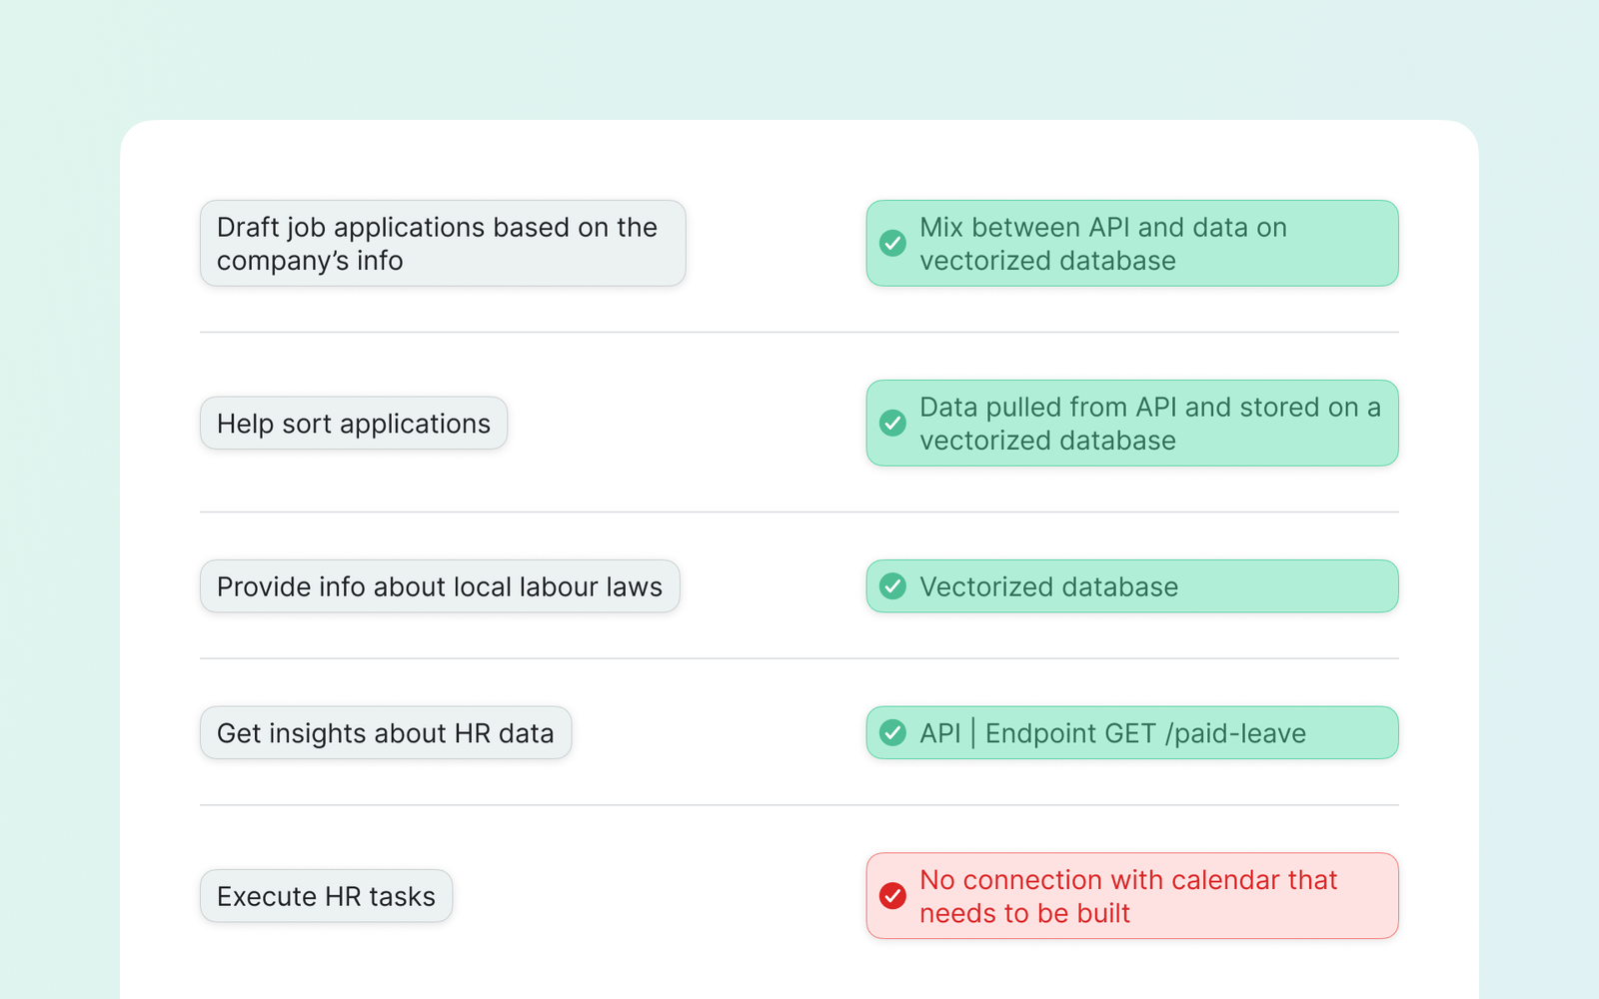Image resolution: width=1599 pixels, height=999 pixels.
Task: Click the success icon in the 'Help sort applications' row
Action: click(892, 423)
